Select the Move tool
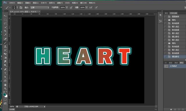Screen dimensions: 186x111 click(5, 16)
